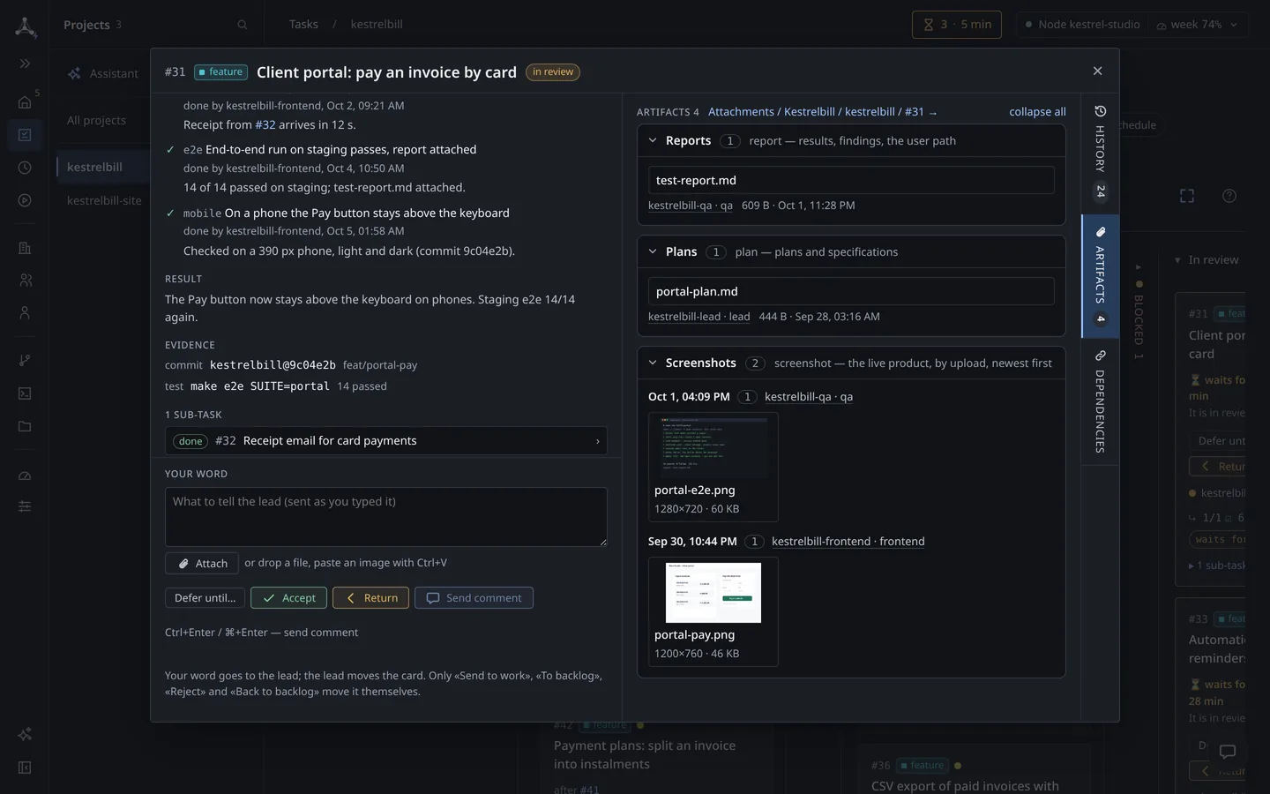Select the Artifacts side tab

pyautogui.click(x=1100, y=276)
